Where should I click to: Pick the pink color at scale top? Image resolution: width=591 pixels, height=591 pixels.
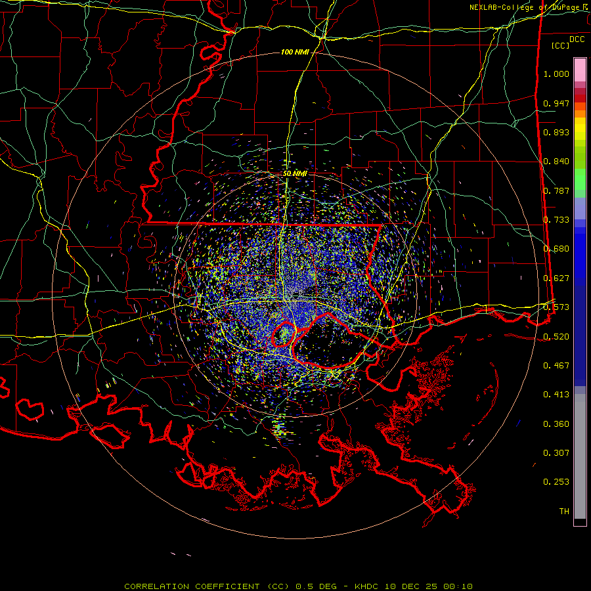[x=580, y=70]
